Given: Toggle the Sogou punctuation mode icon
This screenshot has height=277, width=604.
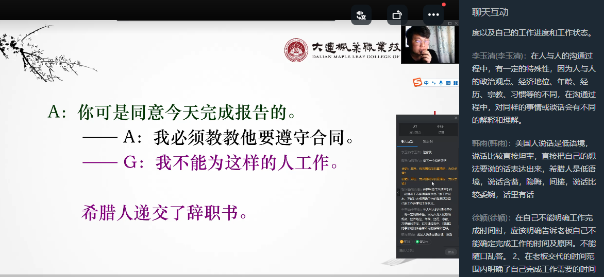Looking at the screenshot, I should point(433,82).
